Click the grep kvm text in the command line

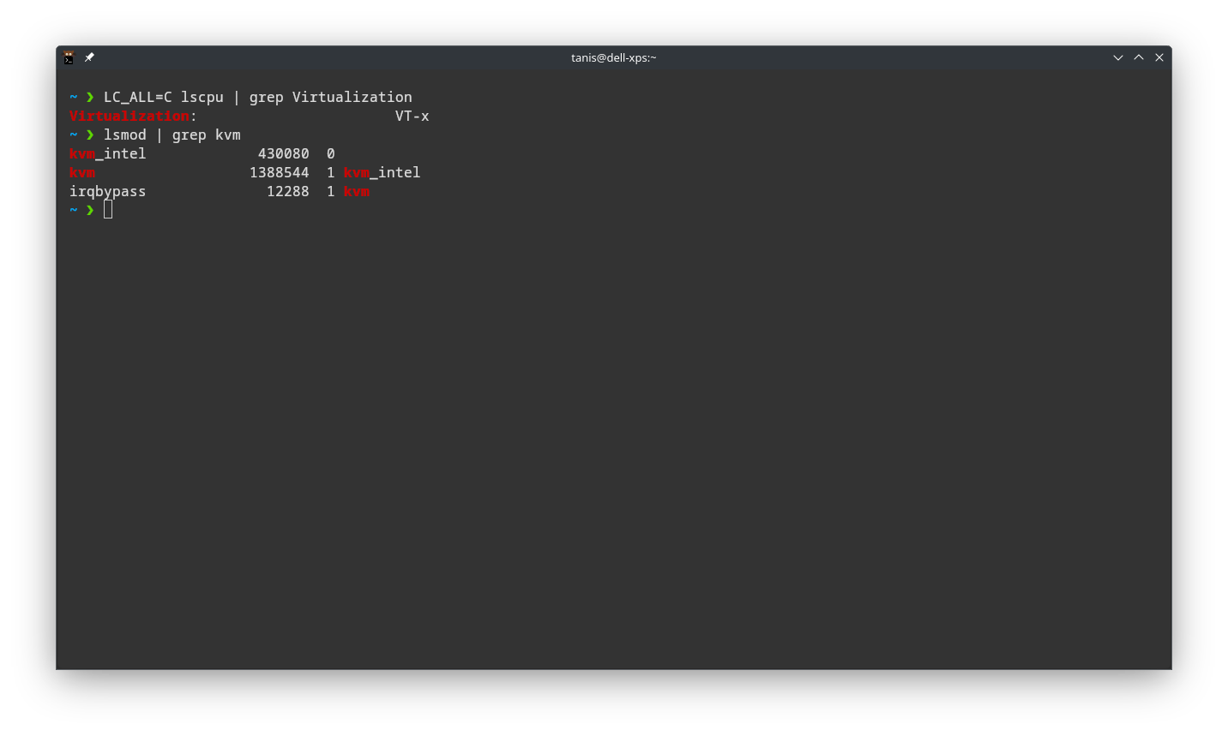206,135
